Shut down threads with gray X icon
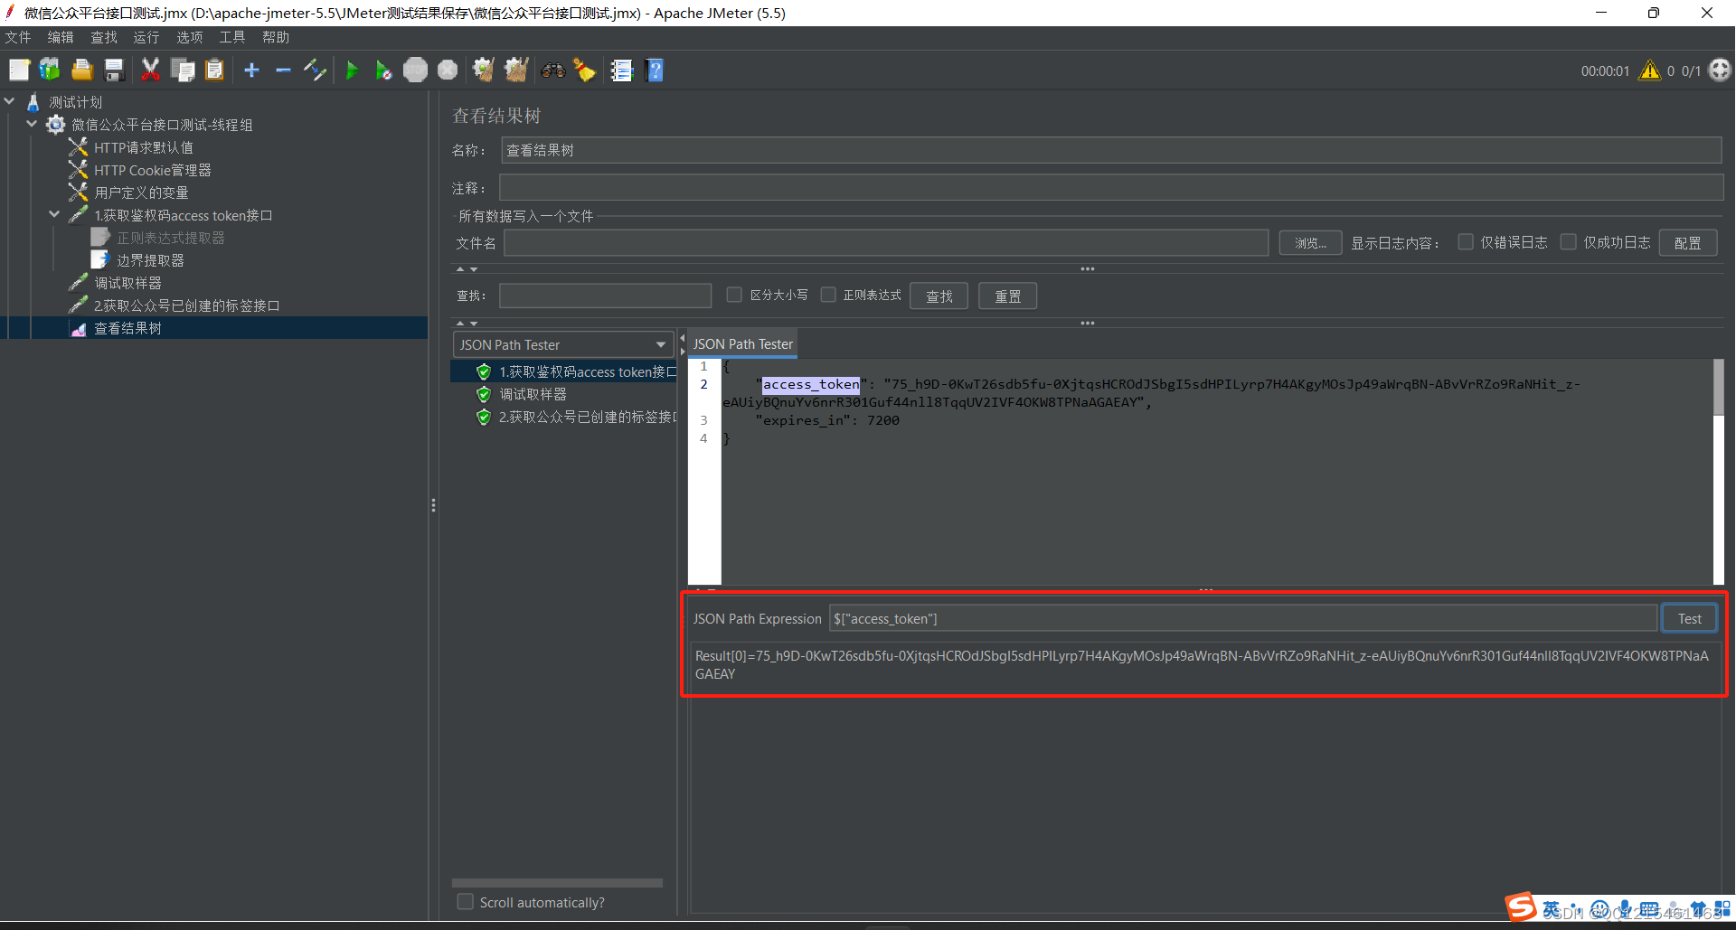The width and height of the screenshot is (1736, 930). pyautogui.click(x=448, y=70)
